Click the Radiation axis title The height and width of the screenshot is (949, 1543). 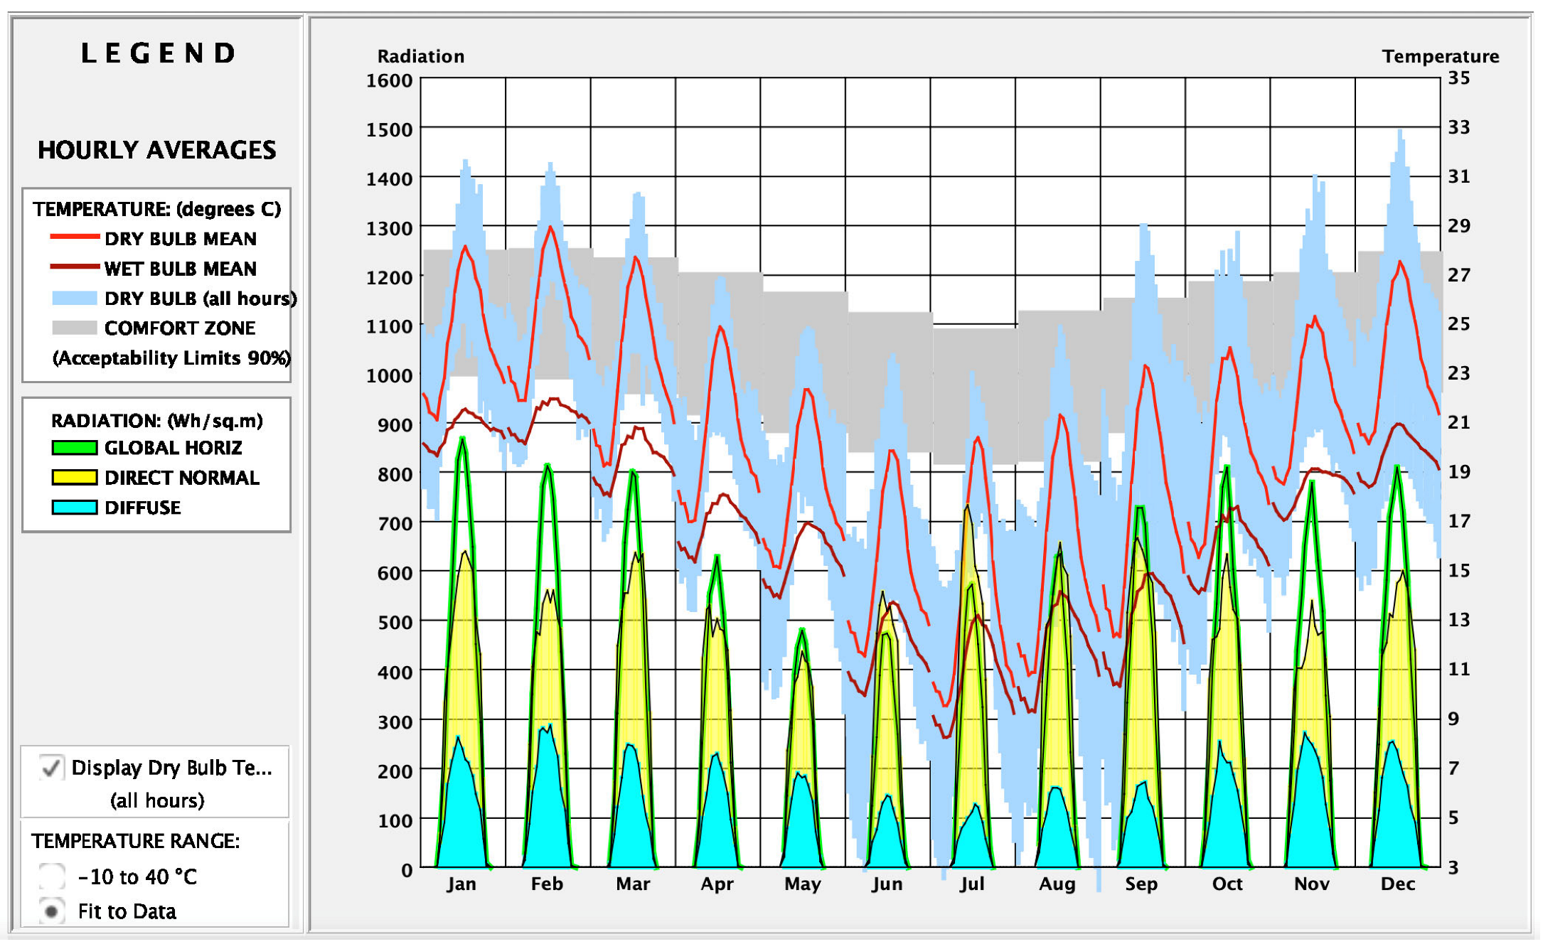pyautogui.click(x=420, y=56)
